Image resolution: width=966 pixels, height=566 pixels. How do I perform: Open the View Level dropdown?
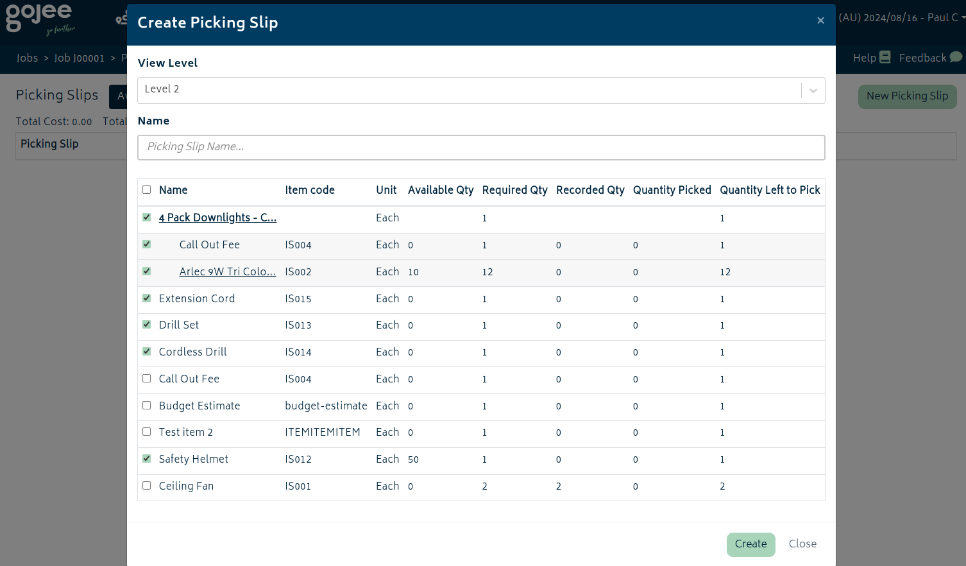[x=481, y=90]
